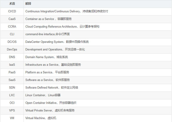The width and height of the screenshot is (172, 122).
Task: Click the CI/CD term cell
Action: [12, 11]
